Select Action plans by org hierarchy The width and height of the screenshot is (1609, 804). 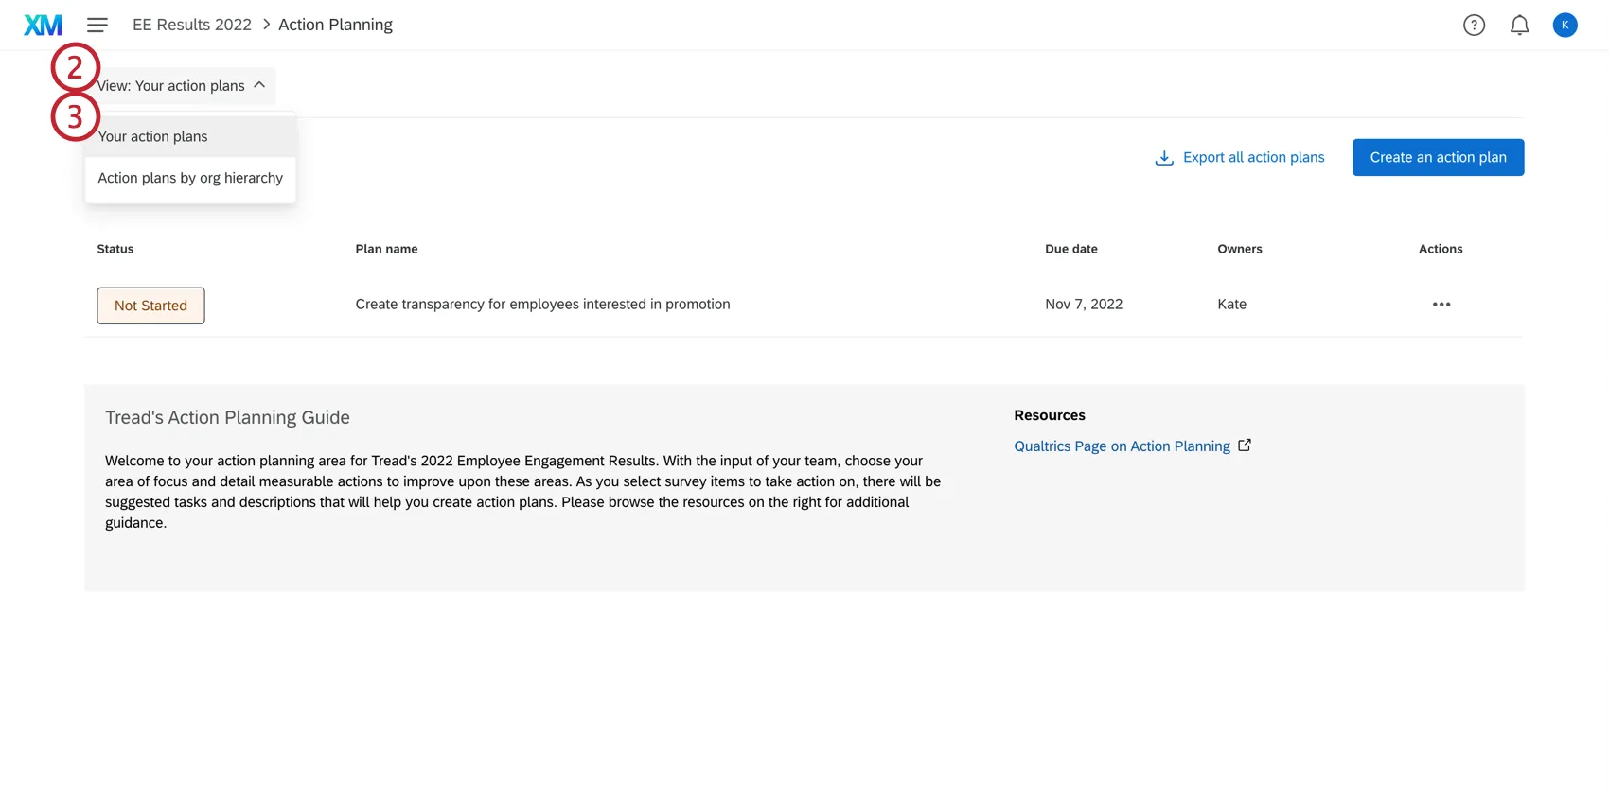pyautogui.click(x=190, y=178)
